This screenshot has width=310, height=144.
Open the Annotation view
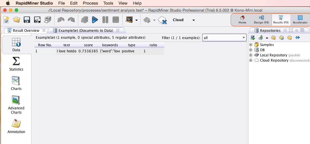pyautogui.click(x=16, y=126)
